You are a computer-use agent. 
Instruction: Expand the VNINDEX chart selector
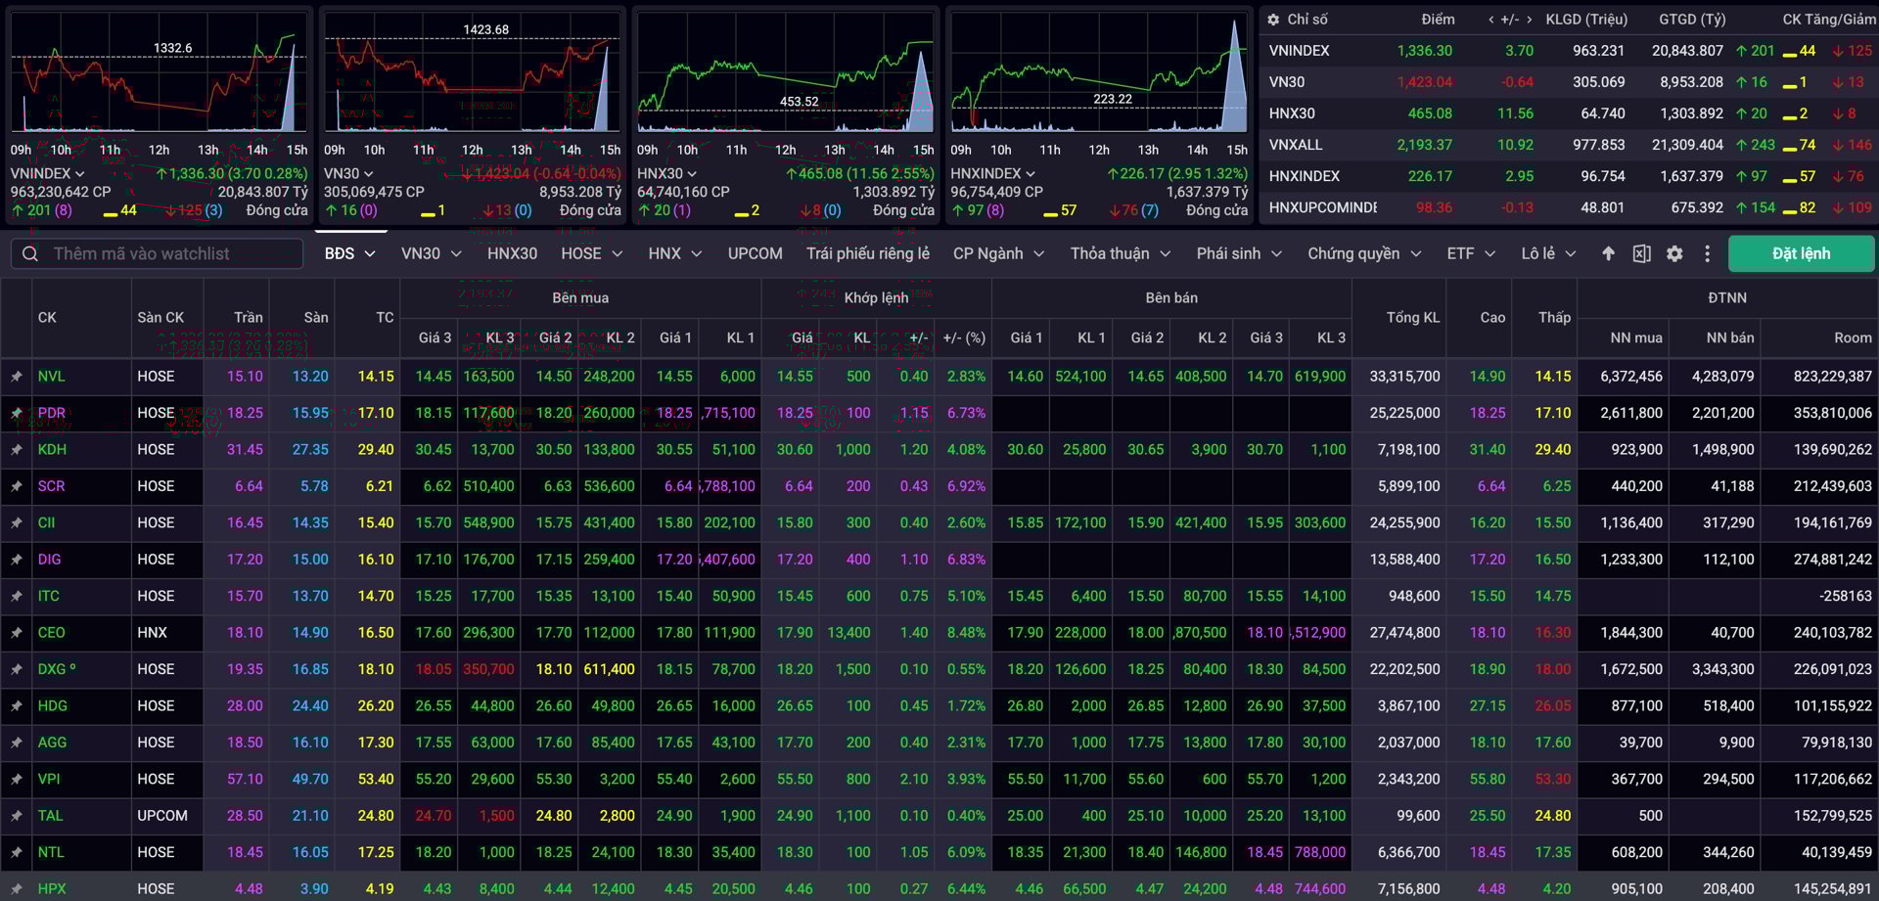(x=47, y=173)
